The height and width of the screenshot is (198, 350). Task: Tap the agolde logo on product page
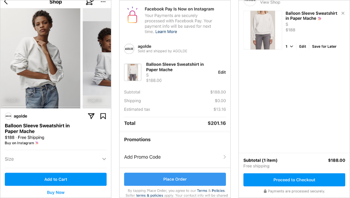click(x=8, y=116)
